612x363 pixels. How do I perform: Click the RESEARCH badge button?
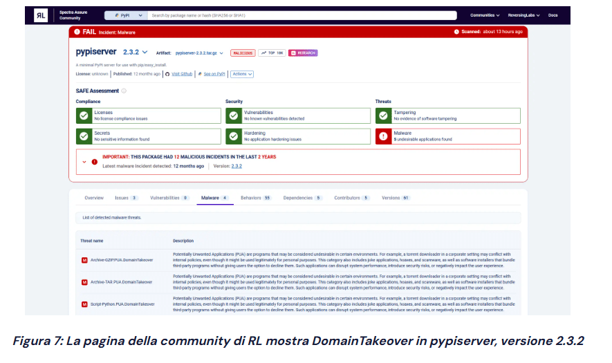click(x=303, y=53)
